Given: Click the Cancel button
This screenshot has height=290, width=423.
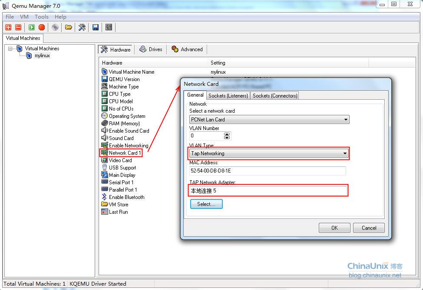Looking at the screenshot, I should 369,228.
